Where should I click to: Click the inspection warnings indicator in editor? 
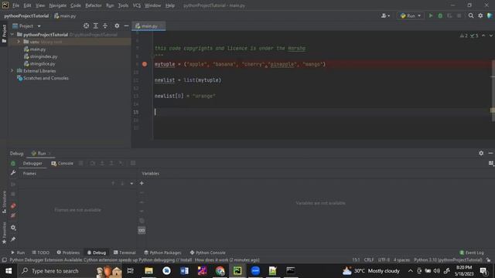pyautogui.click(x=469, y=36)
